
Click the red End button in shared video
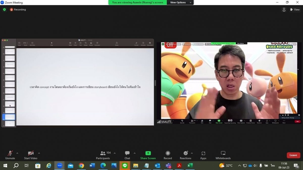pyautogui.click(x=297, y=121)
